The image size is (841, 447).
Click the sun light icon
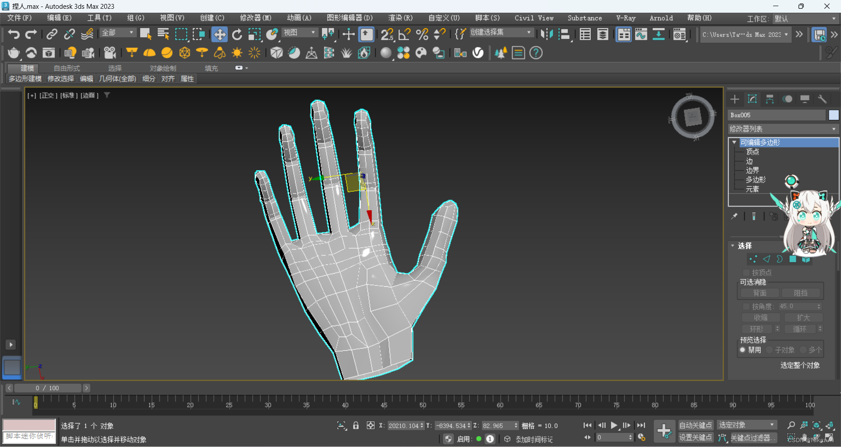[237, 53]
